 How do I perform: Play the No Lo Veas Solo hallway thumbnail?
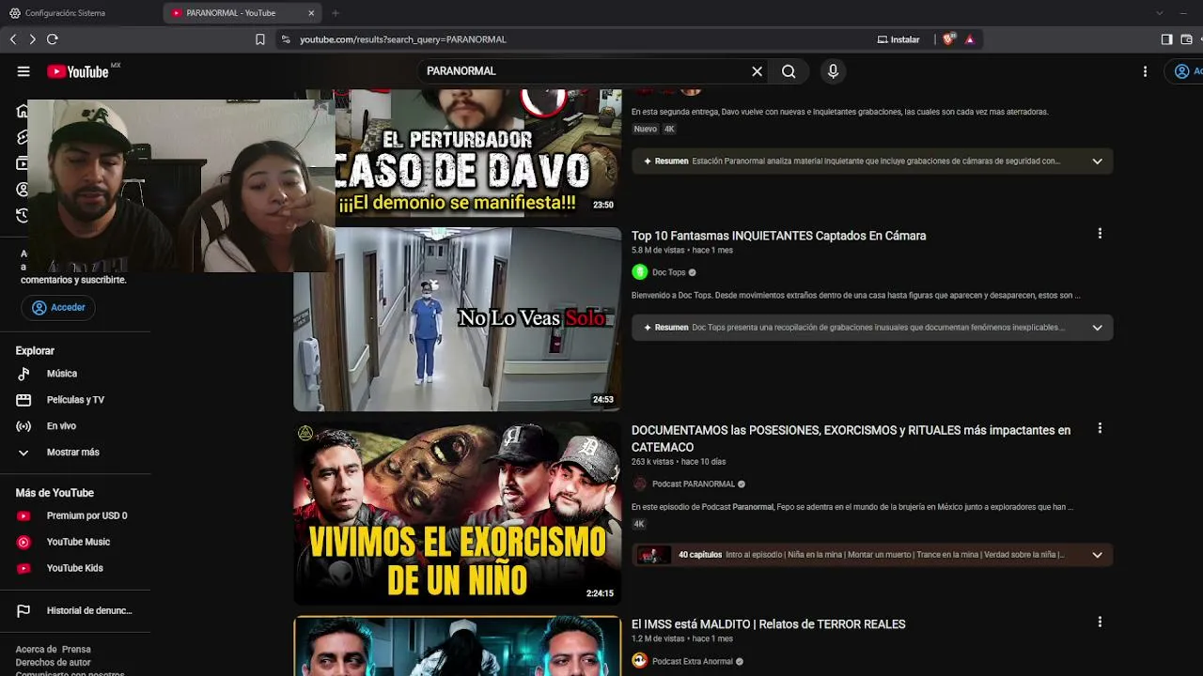point(457,319)
